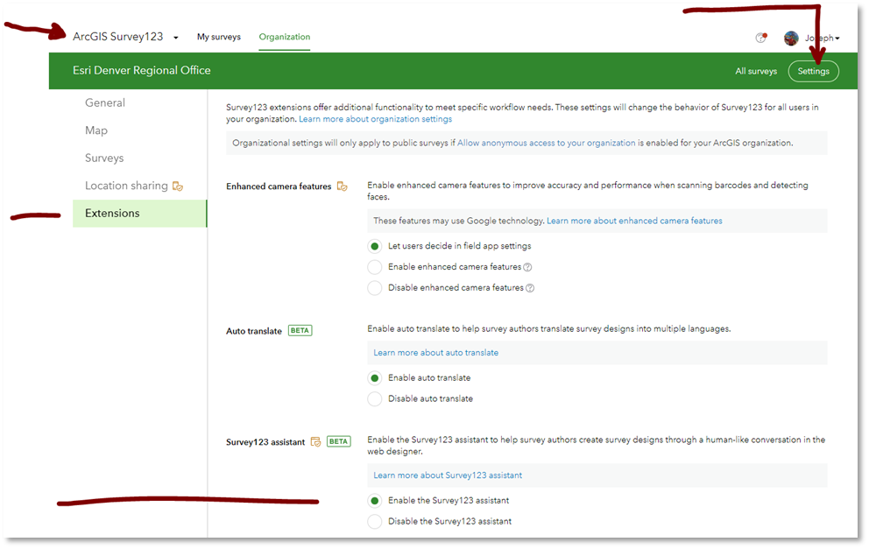The image size is (869, 549).
Task: Go to All surveys in the banner
Action: (x=756, y=71)
